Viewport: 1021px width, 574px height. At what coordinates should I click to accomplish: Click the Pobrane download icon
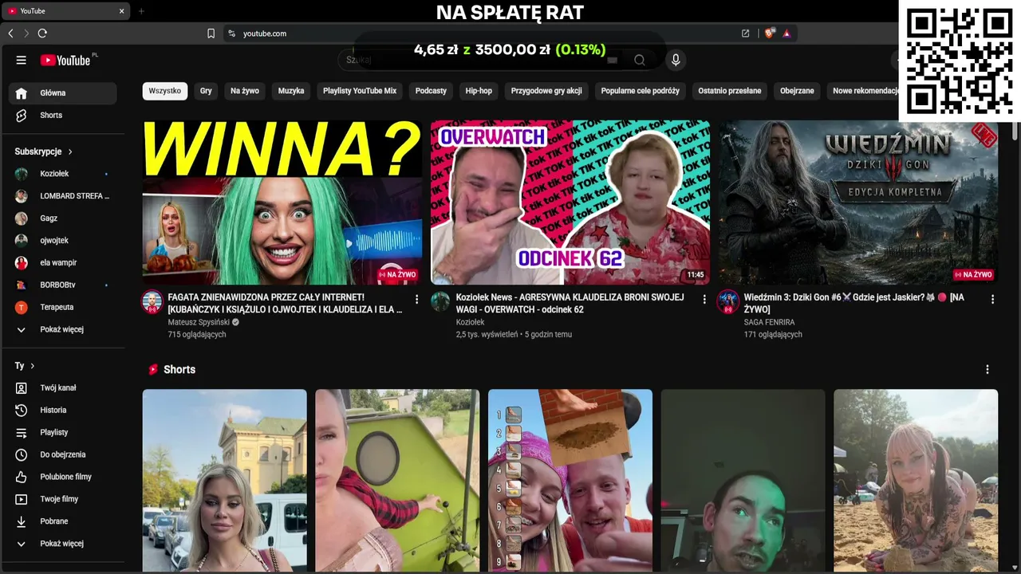(22, 522)
